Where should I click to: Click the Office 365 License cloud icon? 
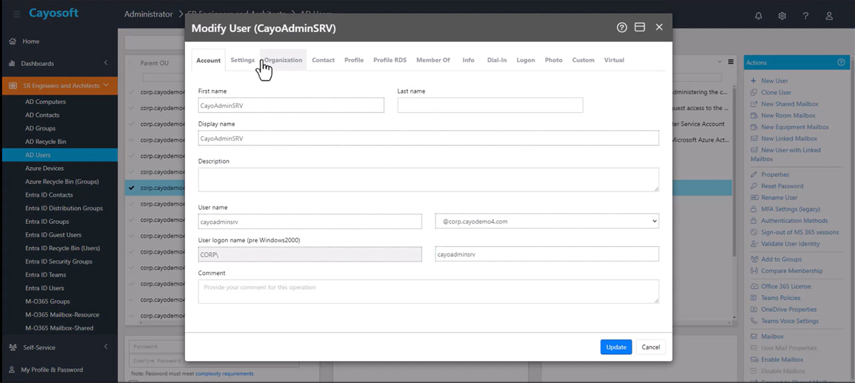(x=754, y=286)
